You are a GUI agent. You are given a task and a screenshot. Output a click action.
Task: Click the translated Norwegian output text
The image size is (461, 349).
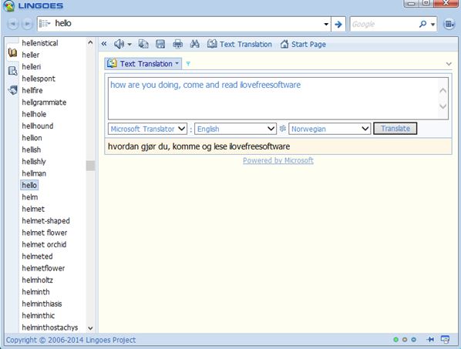tap(199, 146)
